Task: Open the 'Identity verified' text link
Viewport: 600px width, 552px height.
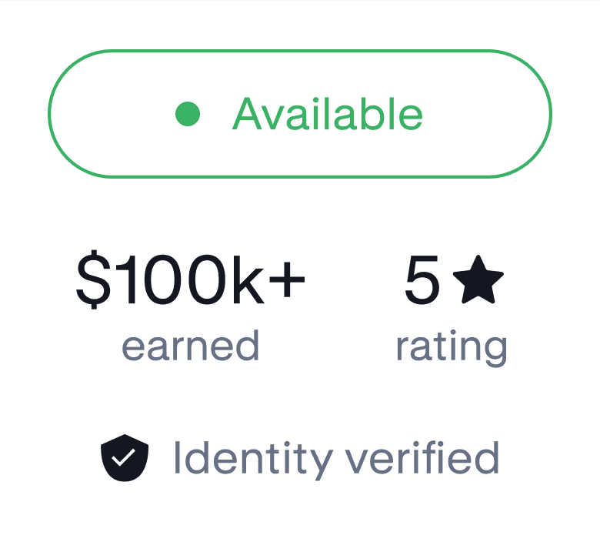Action: coord(336,457)
